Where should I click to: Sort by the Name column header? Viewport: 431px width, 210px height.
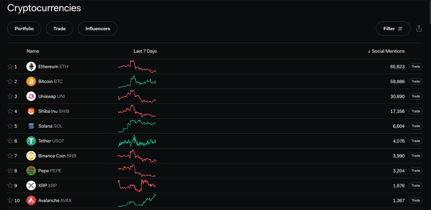[x=33, y=51]
